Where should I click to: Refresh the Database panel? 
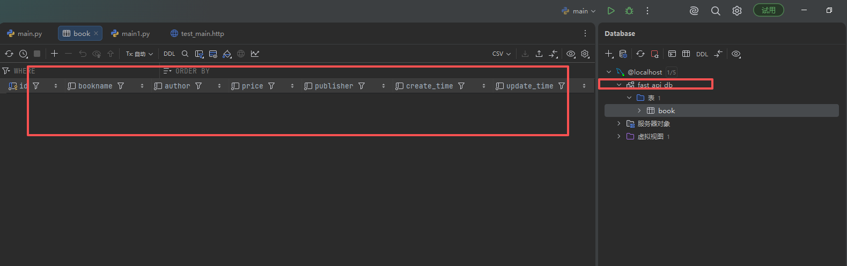pos(640,54)
